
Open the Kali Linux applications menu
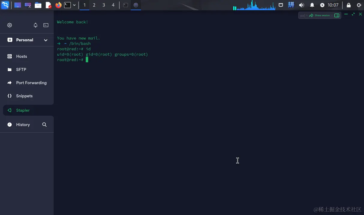coord(5,5)
